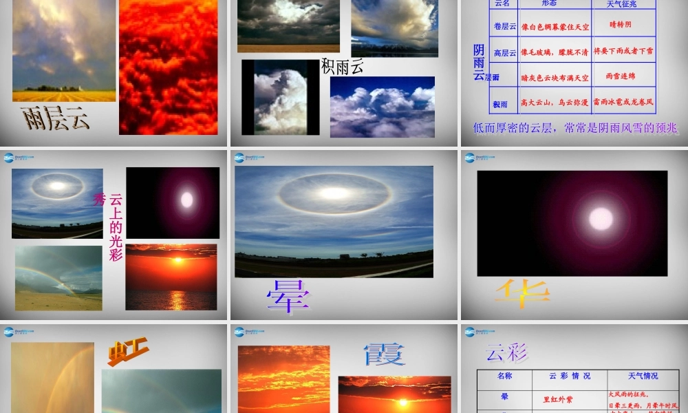Click the vertical 云上的光彩 text

[x=116, y=227]
